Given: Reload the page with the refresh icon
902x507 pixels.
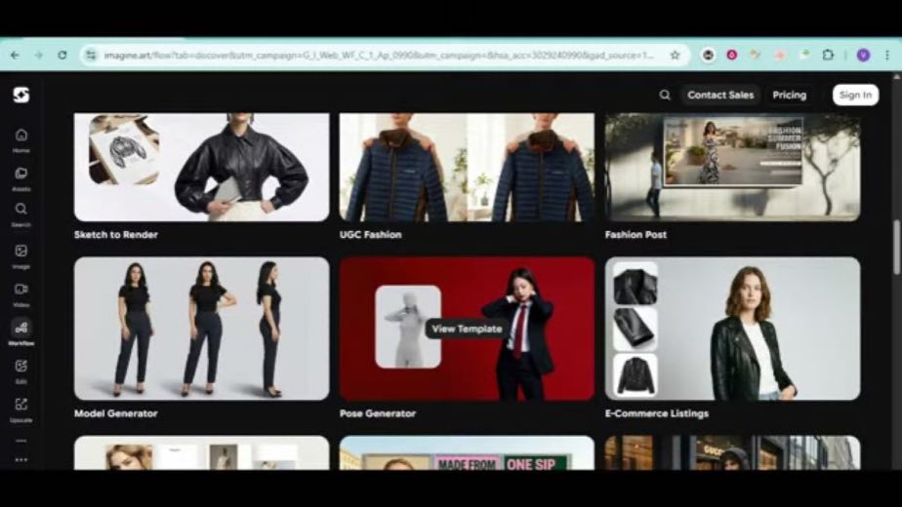Looking at the screenshot, I should click(62, 56).
